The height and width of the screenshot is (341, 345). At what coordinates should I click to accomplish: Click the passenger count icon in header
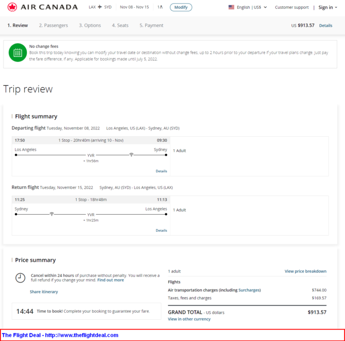(x=161, y=7)
